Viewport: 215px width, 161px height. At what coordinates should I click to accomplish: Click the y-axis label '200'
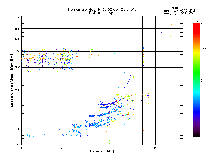18,90
